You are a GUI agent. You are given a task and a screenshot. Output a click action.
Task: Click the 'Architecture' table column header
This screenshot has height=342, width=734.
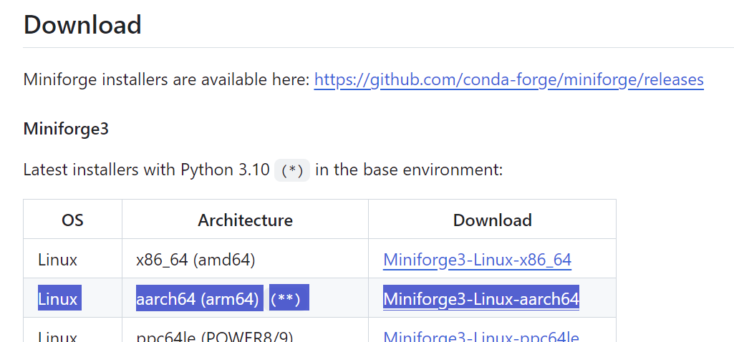246,220
